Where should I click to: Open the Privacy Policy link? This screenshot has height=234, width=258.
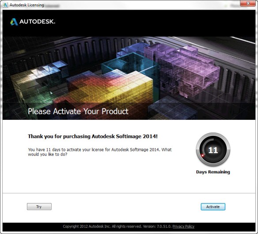click(183, 226)
